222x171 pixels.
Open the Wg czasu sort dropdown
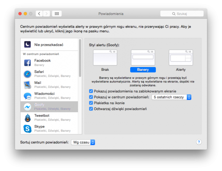(x=83, y=142)
